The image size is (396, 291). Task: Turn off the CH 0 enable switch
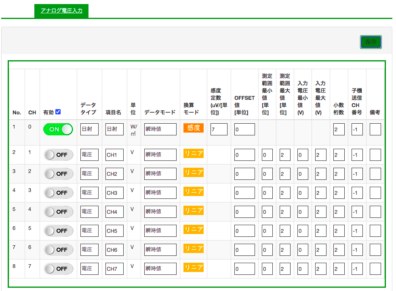(x=58, y=129)
